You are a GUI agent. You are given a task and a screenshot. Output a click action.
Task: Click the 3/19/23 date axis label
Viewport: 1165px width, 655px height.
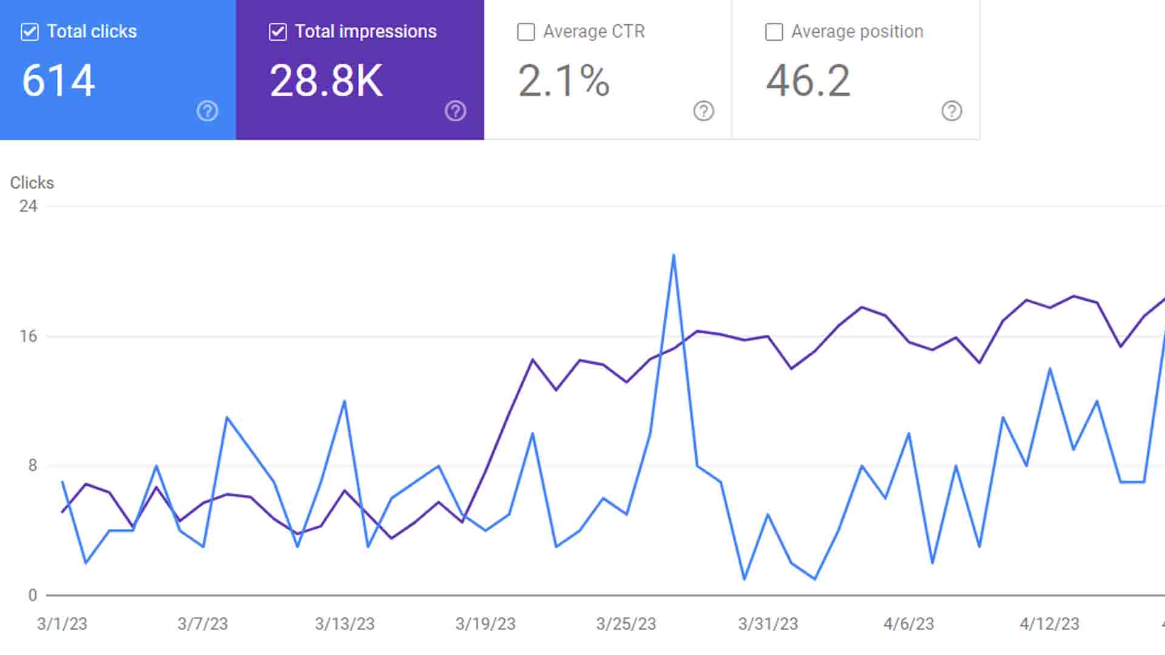point(485,623)
